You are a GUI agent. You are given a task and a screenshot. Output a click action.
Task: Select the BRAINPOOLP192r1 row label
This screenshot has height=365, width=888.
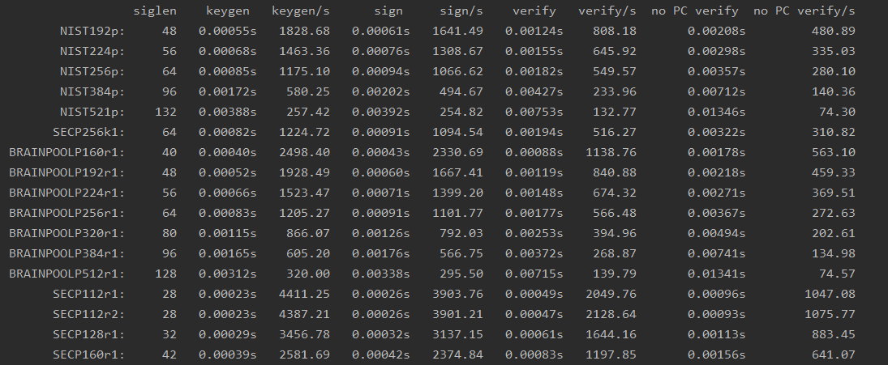(x=66, y=173)
